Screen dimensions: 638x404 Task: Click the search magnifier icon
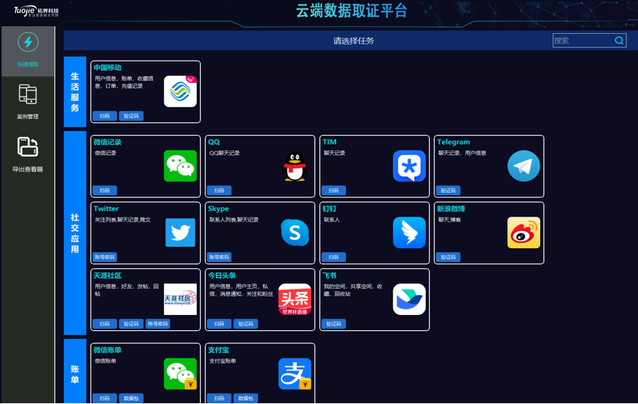point(619,41)
